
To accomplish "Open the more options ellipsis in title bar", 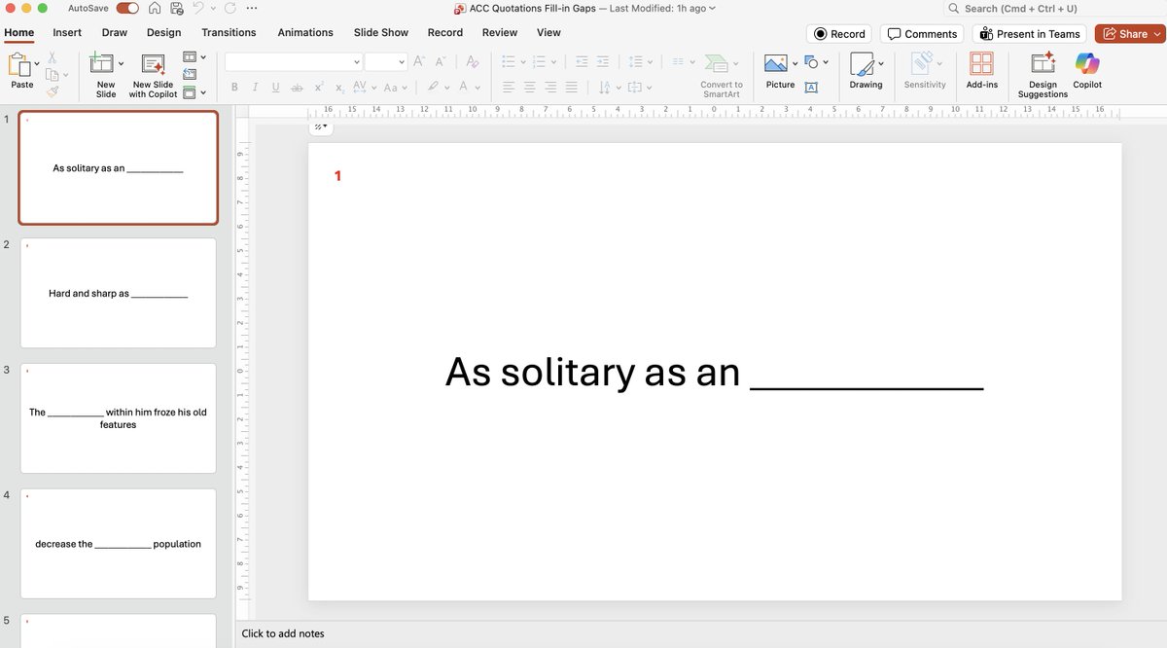I will pyautogui.click(x=252, y=8).
